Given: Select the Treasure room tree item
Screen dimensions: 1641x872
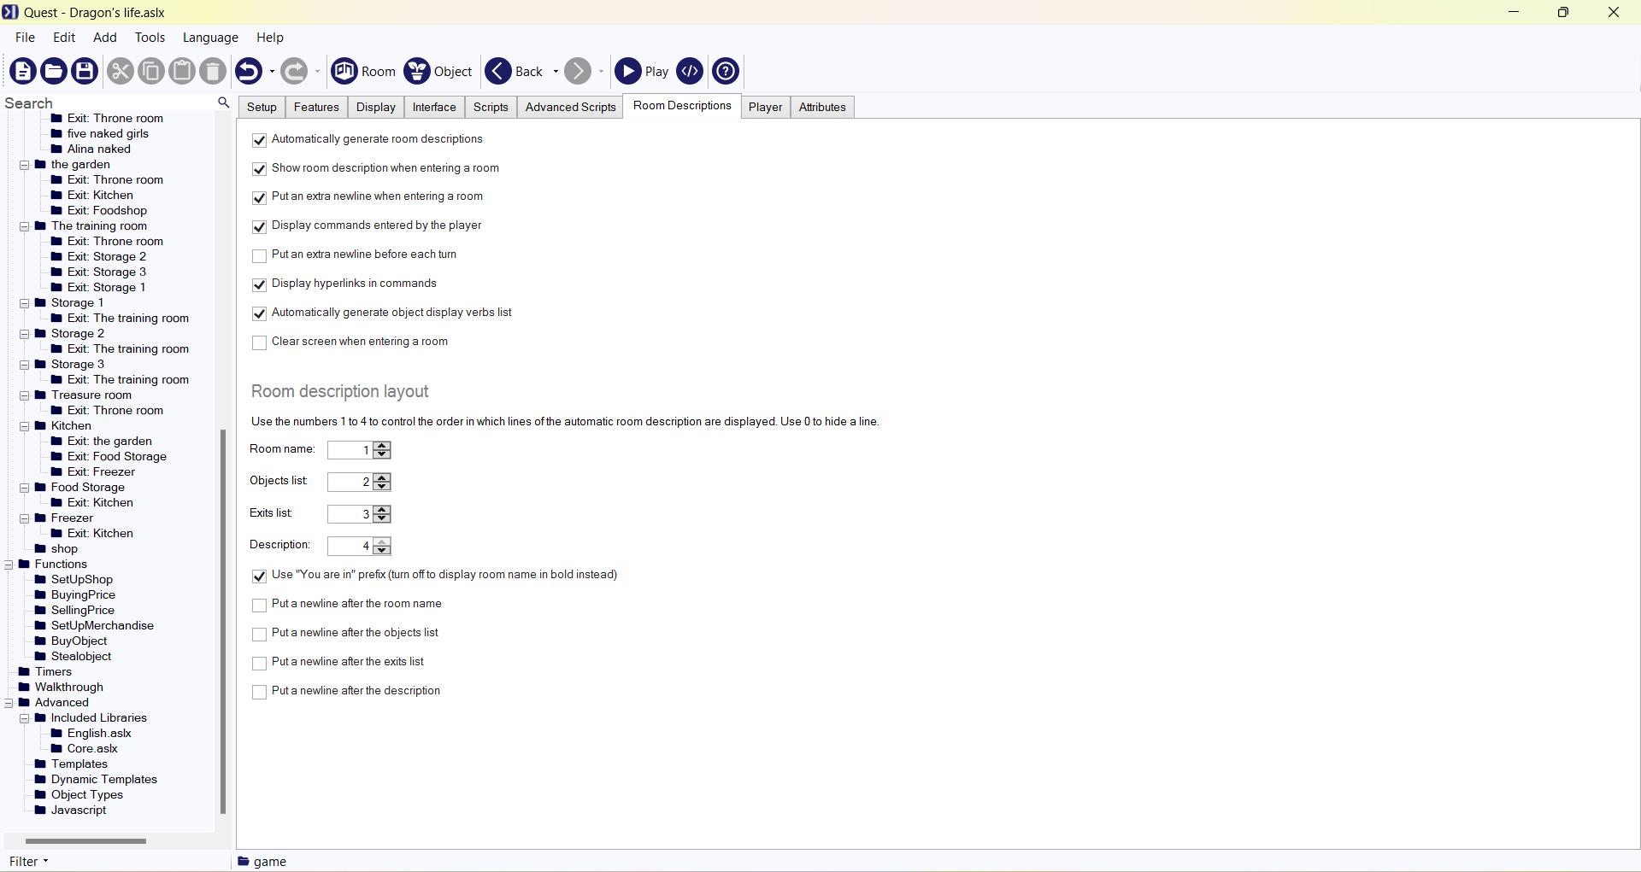Looking at the screenshot, I should pos(91,395).
